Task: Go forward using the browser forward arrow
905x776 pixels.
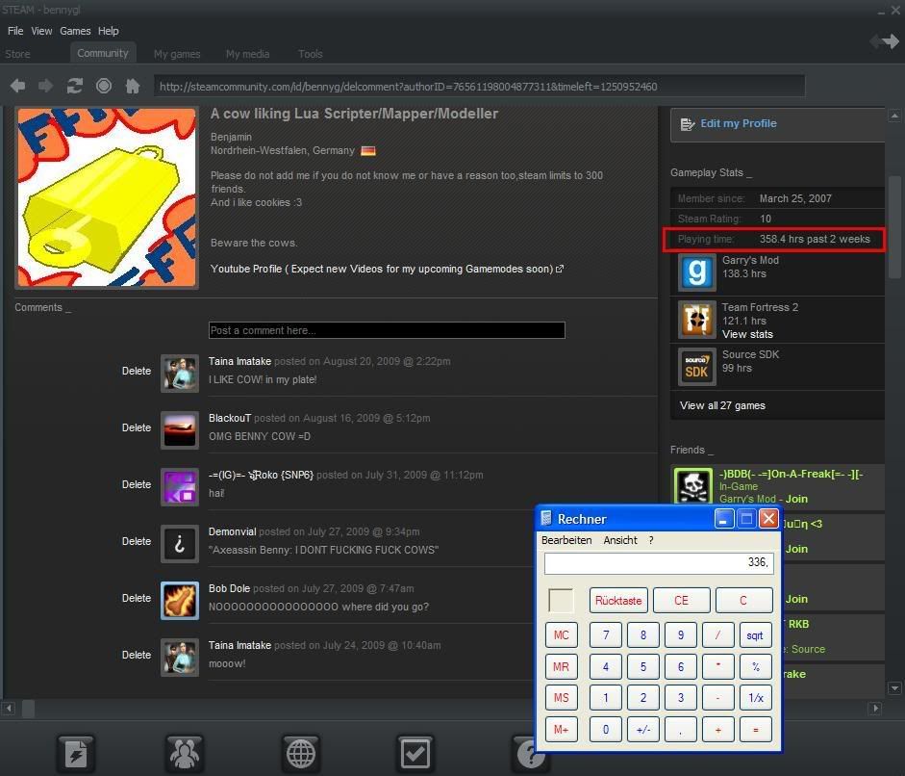Action: [45, 86]
